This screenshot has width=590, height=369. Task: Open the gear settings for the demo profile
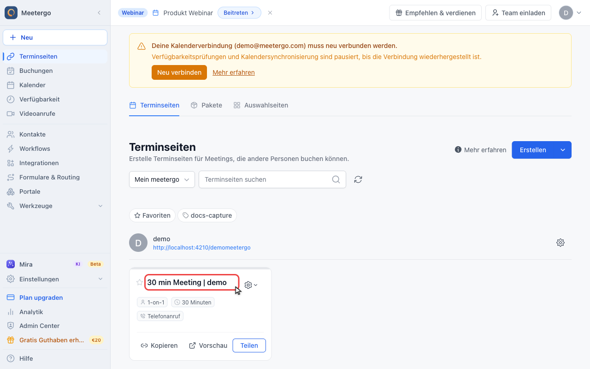(x=560, y=243)
